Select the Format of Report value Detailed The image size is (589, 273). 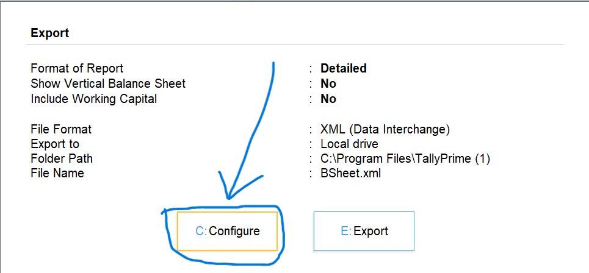click(343, 68)
